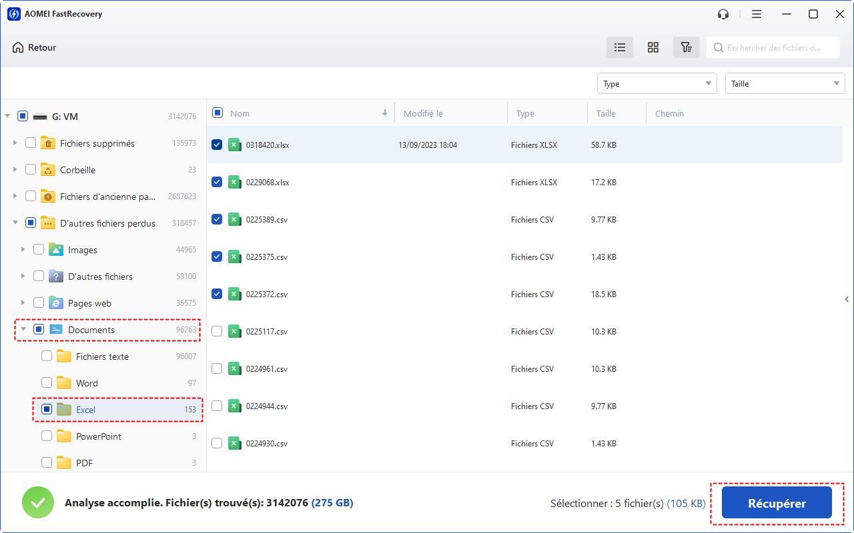
Task: Collapse the right side panel arrow
Action: [x=847, y=299]
